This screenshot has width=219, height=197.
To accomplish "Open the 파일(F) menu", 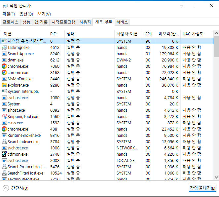I will pos(9,14).
